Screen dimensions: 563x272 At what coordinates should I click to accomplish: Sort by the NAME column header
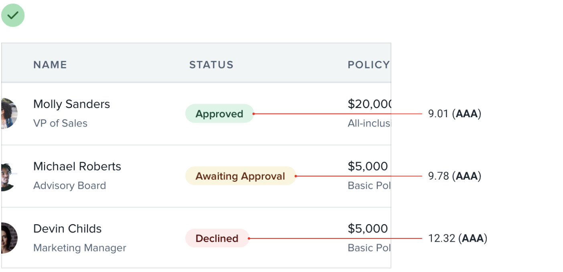pyautogui.click(x=50, y=65)
